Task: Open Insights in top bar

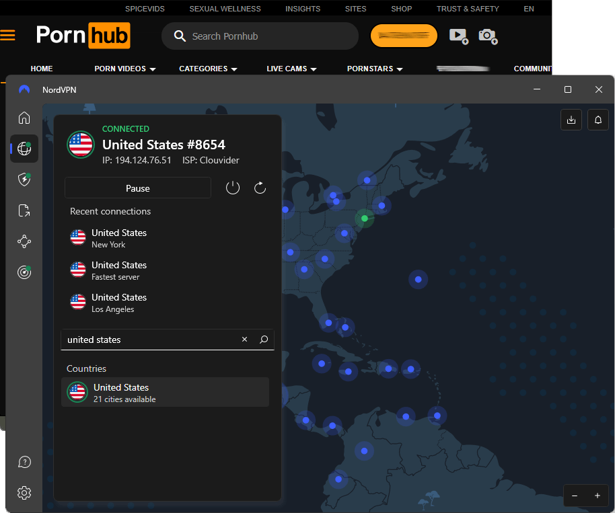Action: tap(303, 9)
